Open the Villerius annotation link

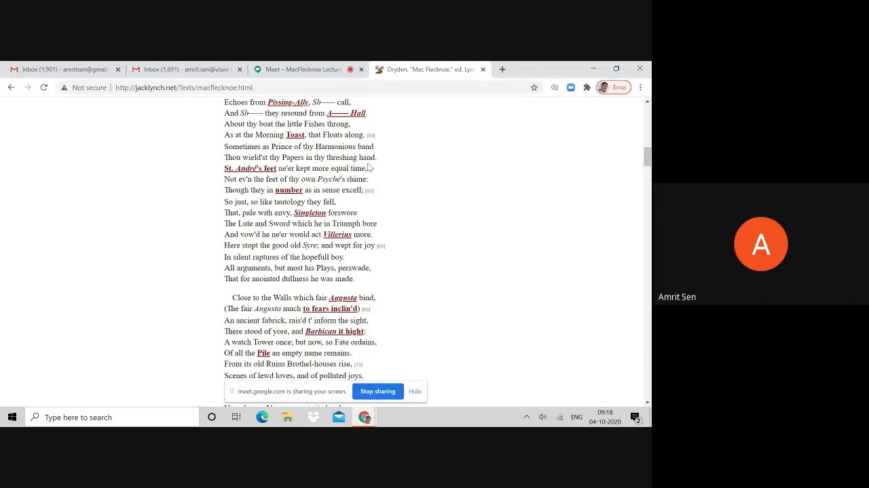tap(337, 235)
